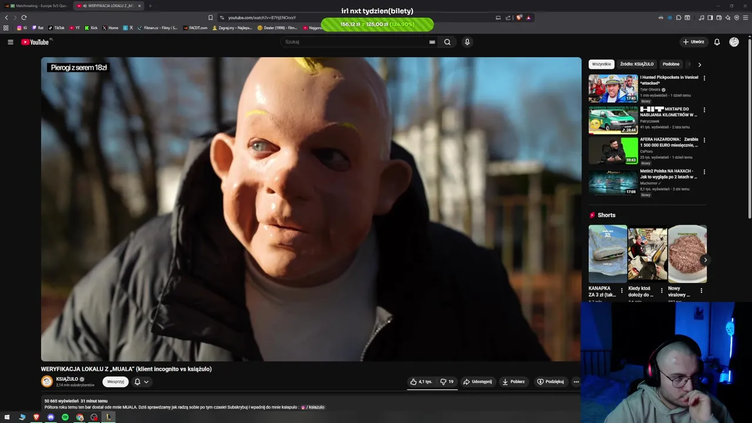Screen dimensions: 752x423
Task: Click the Wesprzyj button
Action: coord(115,382)
